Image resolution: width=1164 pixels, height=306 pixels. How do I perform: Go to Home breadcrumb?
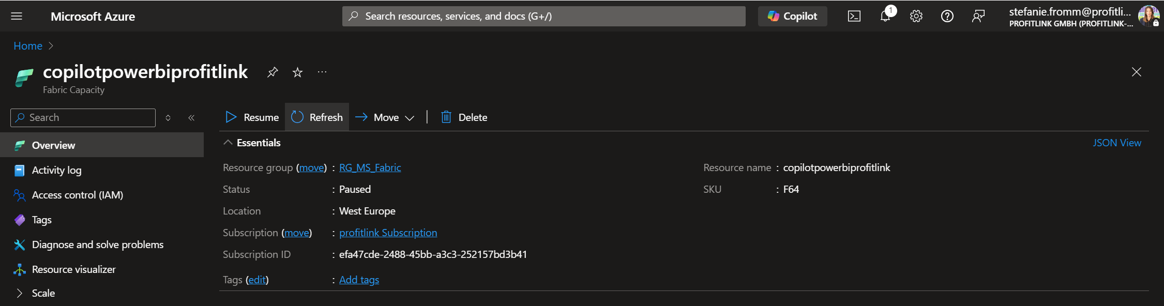pyautogui.click(x=28, y=46)
